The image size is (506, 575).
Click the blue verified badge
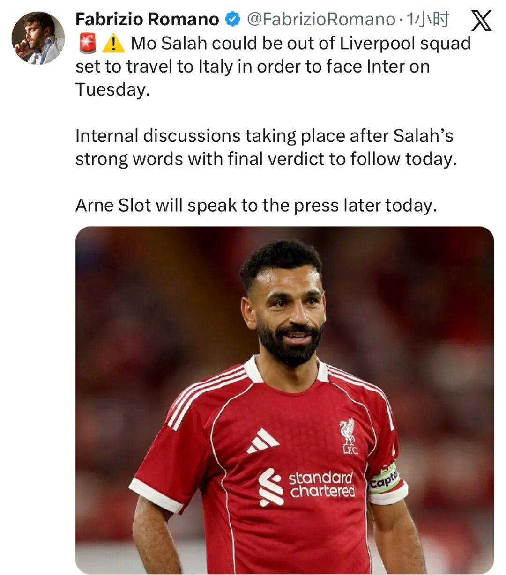[x=232, y=19]
